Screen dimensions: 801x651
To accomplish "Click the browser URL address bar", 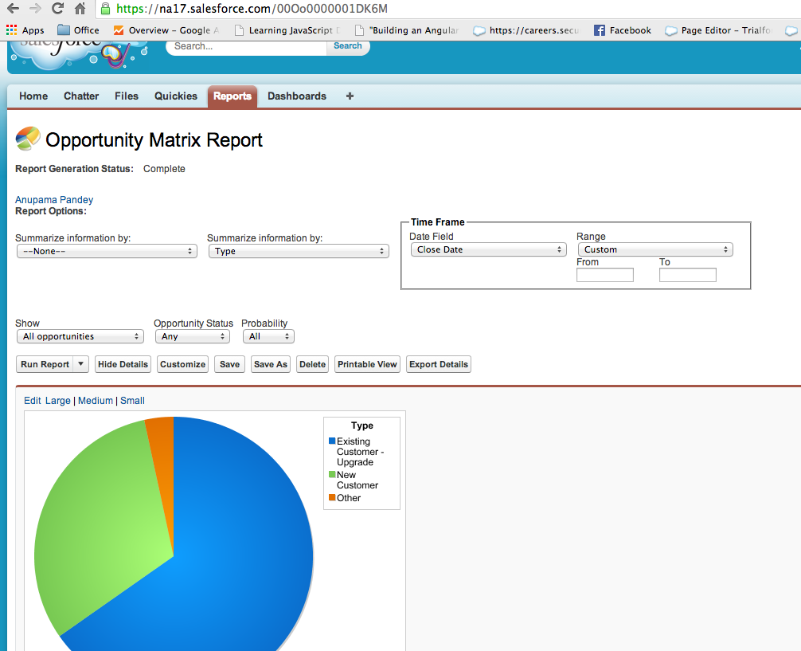I will tap(450, 9).
